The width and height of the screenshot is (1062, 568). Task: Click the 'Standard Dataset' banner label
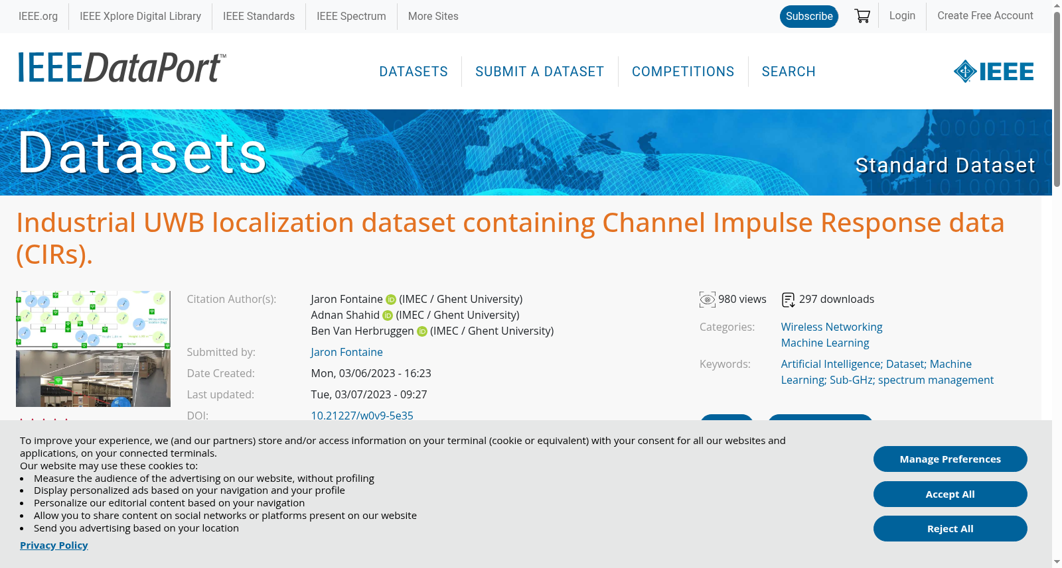pyautogui.click(x=945, y=165)
